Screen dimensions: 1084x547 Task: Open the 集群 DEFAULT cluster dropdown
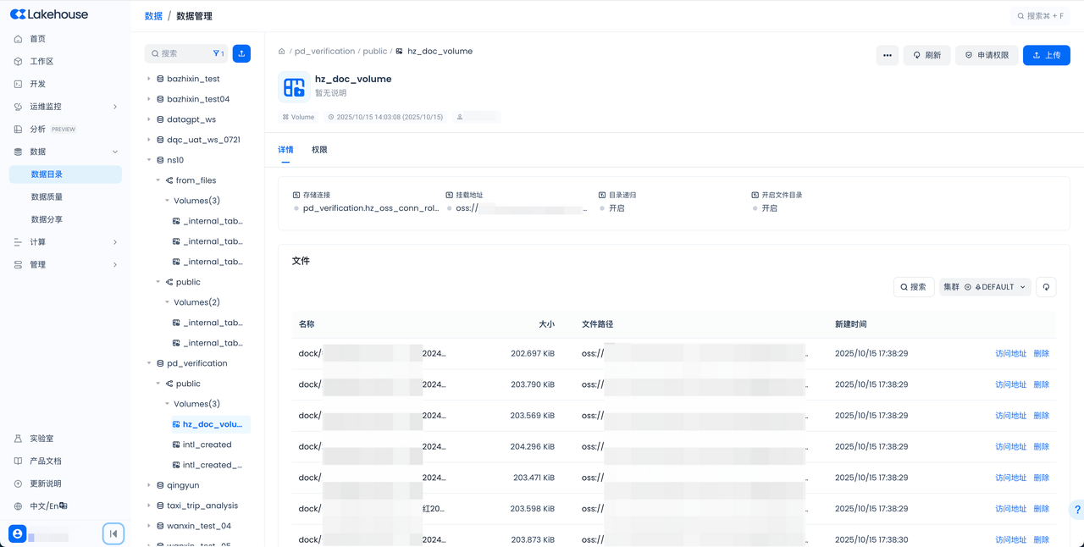[984, 287]
